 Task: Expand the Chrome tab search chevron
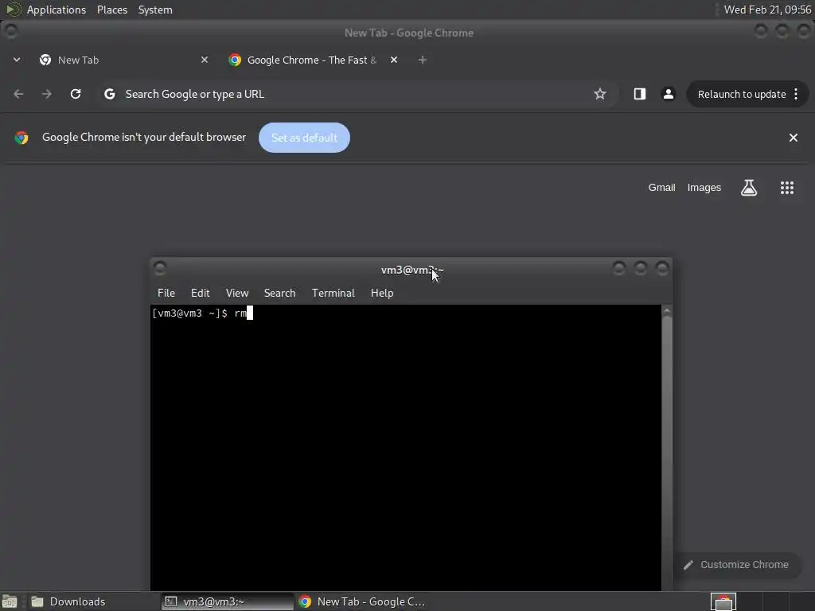tap(17, 60)
